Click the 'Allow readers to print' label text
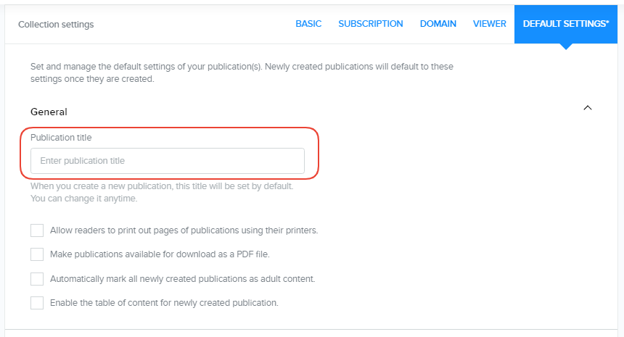This screenshot has height=337, width=624. 184,230
